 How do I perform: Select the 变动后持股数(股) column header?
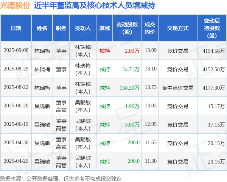(x=212, y=28)
